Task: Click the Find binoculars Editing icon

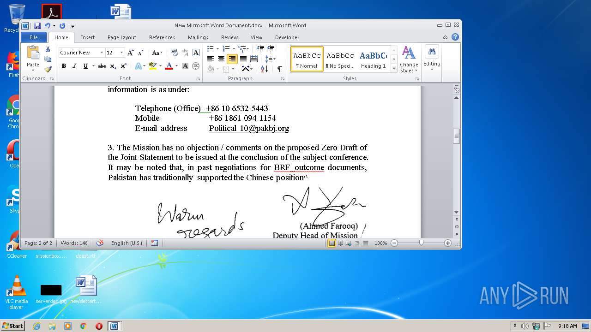Action: (432, 52)
